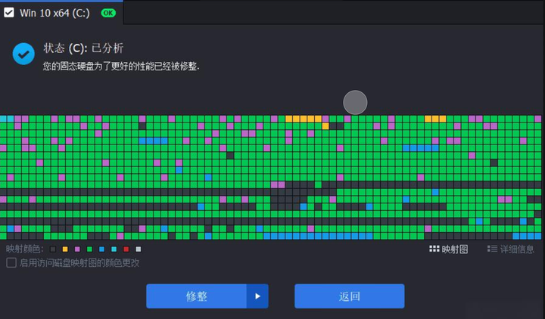The height and width of the screenshot is (319, 545).
Task: Select the cyan map color swatch
Action: coord(114,249)
